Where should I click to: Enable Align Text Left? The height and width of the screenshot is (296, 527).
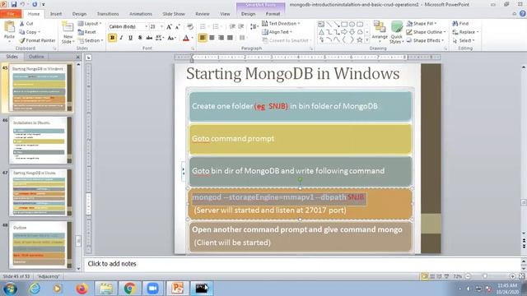click(203, 38)
